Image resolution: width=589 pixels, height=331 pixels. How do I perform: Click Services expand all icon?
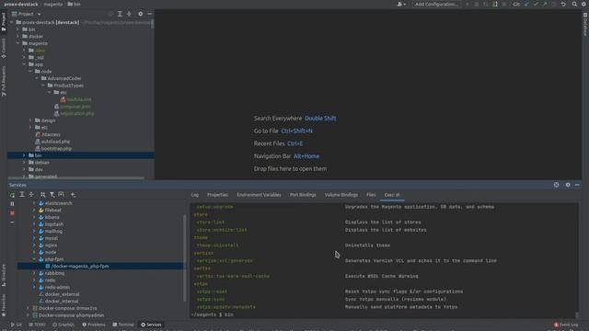[22, 194]
